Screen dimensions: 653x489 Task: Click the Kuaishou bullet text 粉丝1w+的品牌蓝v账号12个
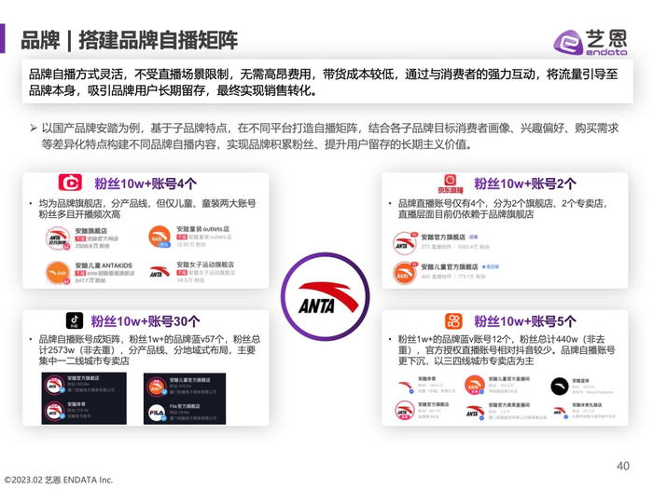tap(507, 349)
